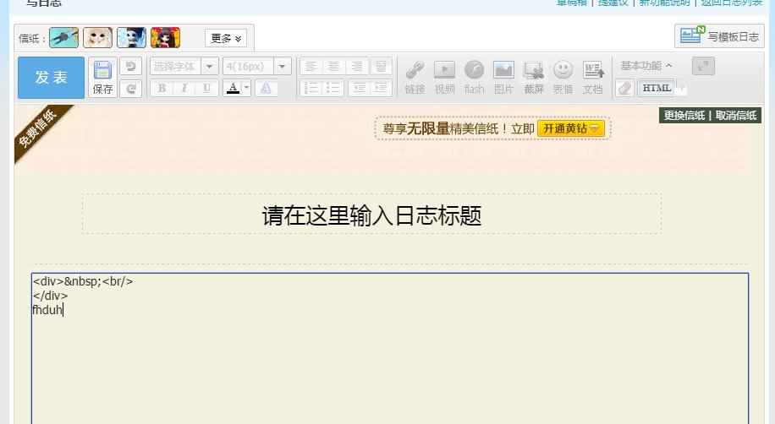Align text right
The image size is (775, 424).
tap(357, 66)
